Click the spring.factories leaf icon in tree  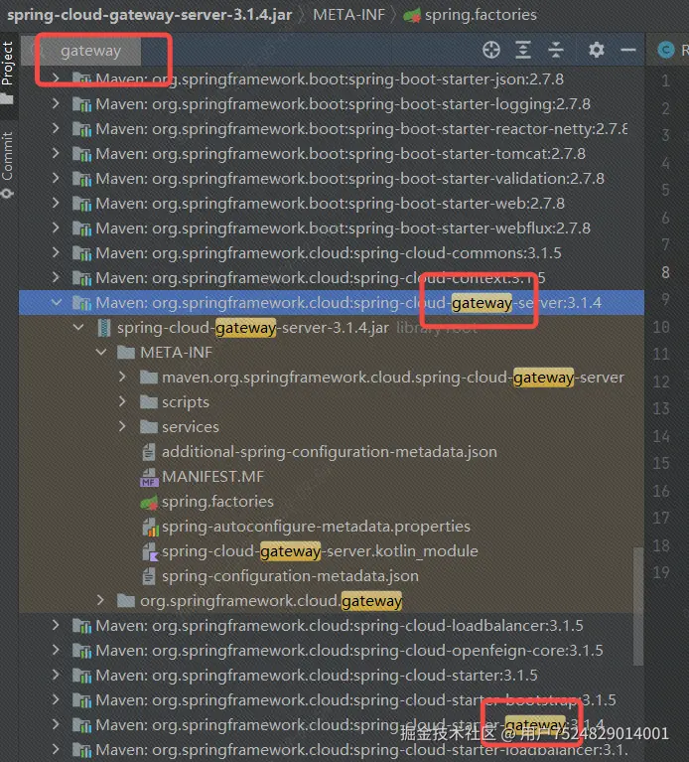pyautogui.click(x=149, y=502)
